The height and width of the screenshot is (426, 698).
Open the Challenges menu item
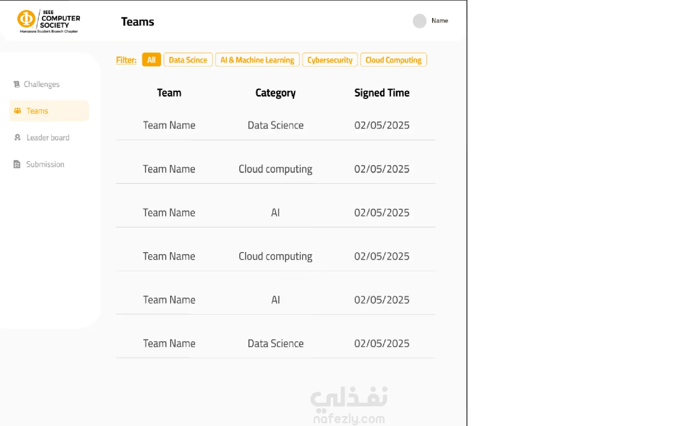click(x=41, y=84)
